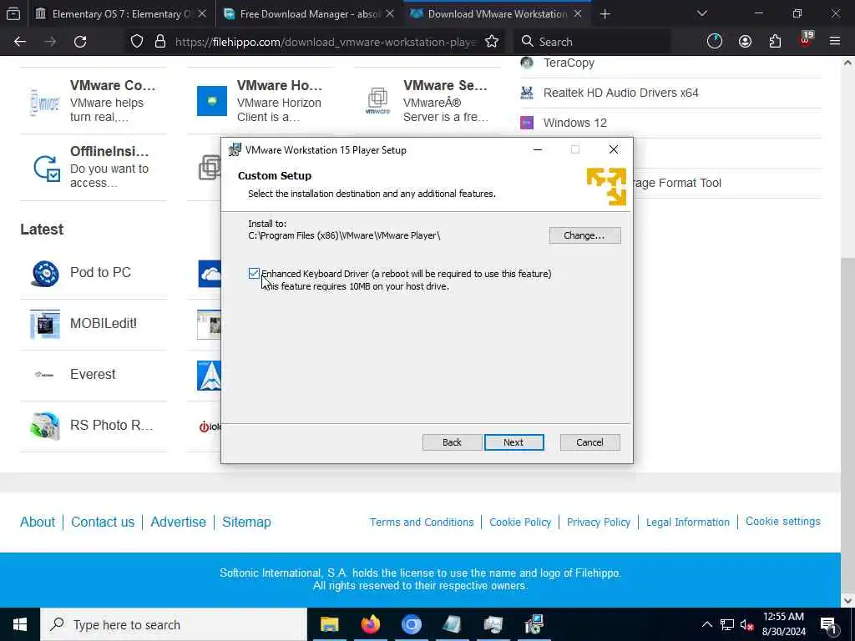Click the Change... install location button
This screenshot has height=641, width=855.
point(584,235)
